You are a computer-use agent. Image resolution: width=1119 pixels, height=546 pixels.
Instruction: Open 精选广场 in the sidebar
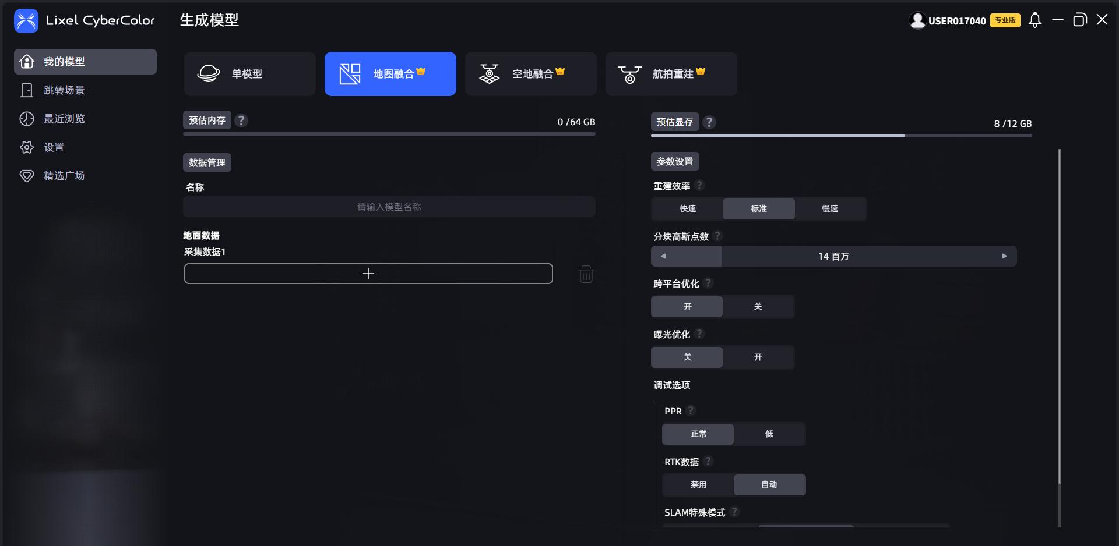tap(85, 176)
